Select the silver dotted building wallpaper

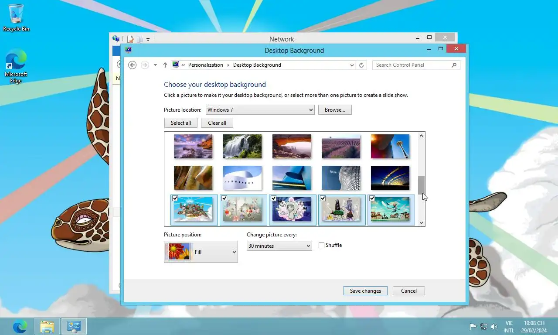[x=341, y=178]
